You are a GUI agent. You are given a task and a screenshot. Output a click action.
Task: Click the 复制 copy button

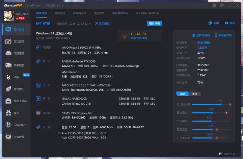[214, 23]
